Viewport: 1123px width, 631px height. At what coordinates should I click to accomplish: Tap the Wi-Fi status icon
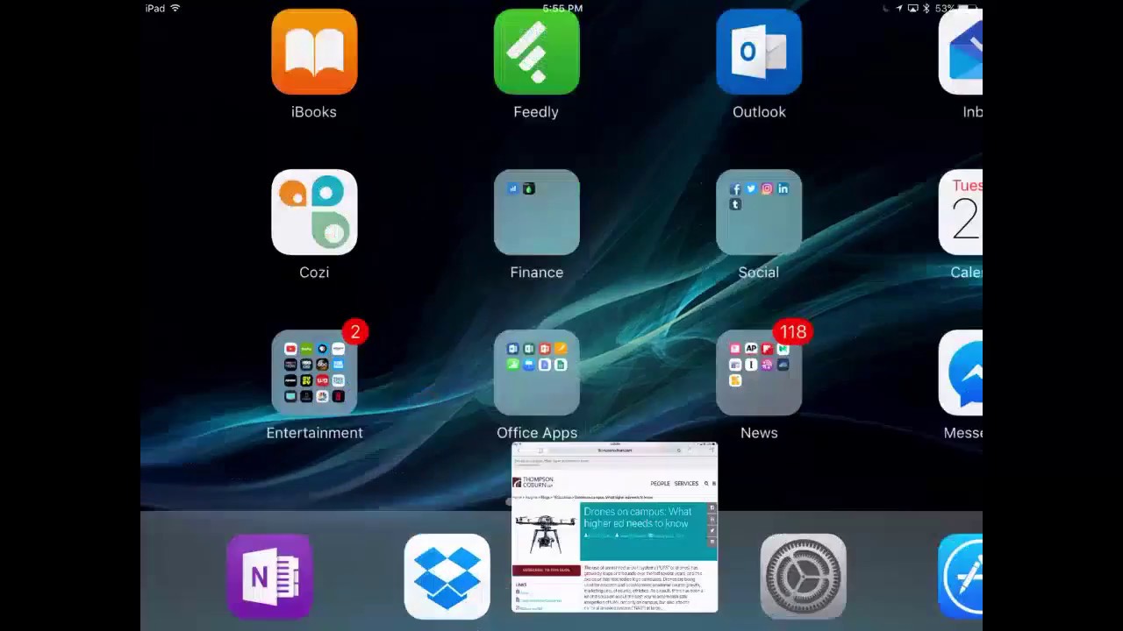click(175, 8)
